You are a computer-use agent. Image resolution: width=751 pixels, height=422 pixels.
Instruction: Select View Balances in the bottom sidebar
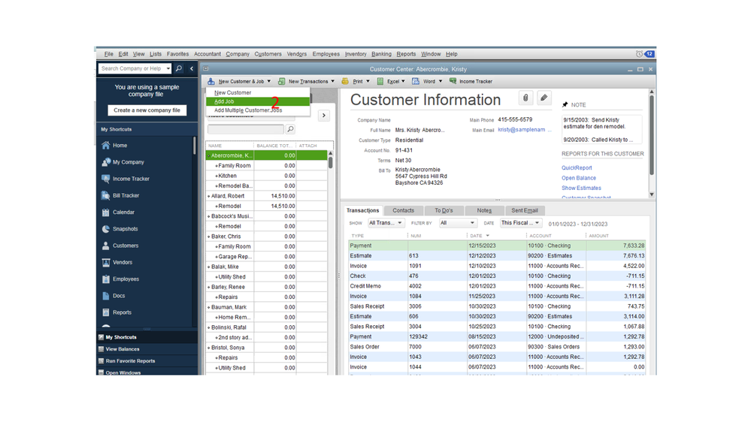tap(122, 349)
